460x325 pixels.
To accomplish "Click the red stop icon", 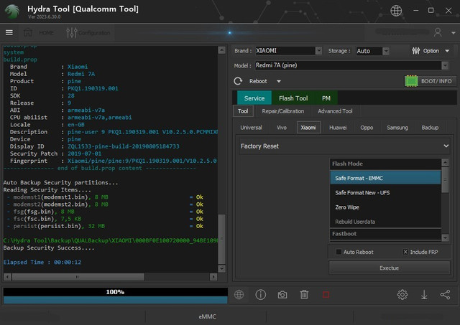I will point(326,295).
